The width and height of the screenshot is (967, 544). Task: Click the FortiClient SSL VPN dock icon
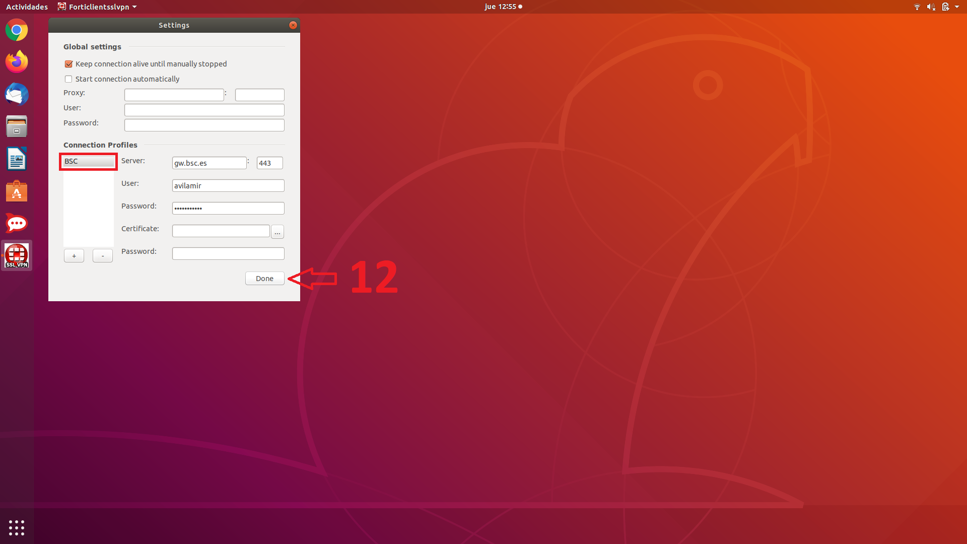(x=17, y=255)
